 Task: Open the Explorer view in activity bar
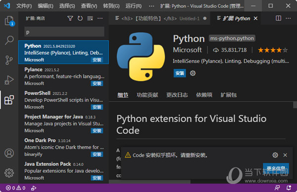pyautogui.click(x=9, y=20)
